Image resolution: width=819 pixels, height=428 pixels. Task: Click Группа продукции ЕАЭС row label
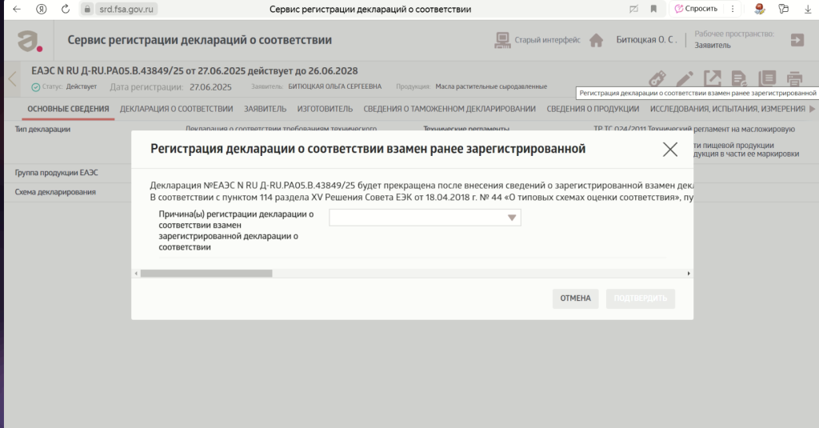57,173
